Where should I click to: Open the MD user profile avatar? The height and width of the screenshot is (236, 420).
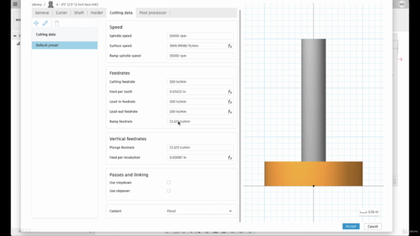tap(402, 4)
